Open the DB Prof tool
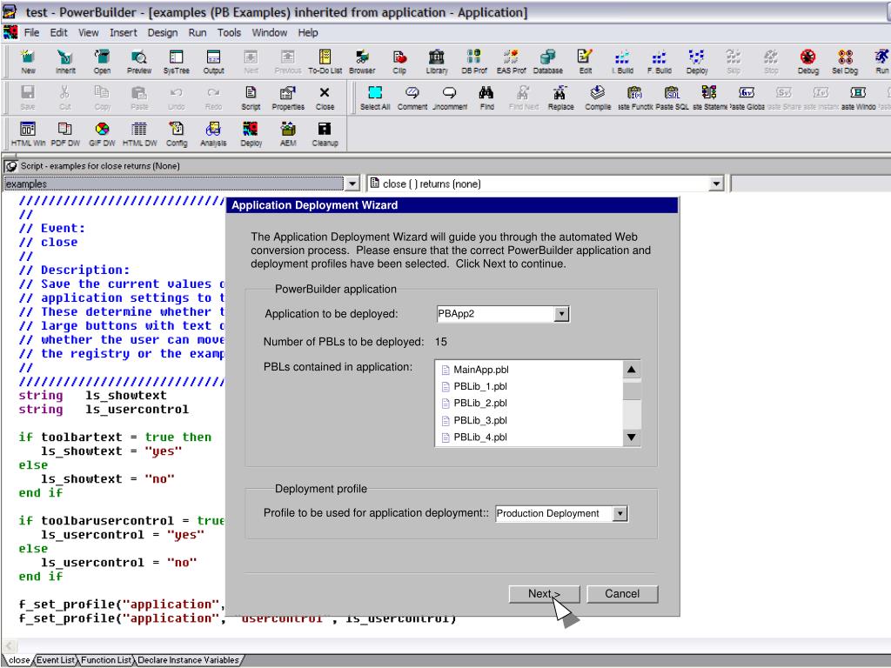891x668 pixels. pos(474,62)
